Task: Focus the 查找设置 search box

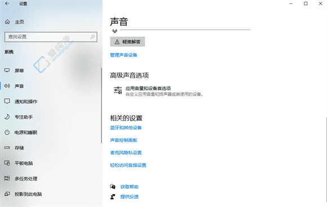Action: click(51, 37)
